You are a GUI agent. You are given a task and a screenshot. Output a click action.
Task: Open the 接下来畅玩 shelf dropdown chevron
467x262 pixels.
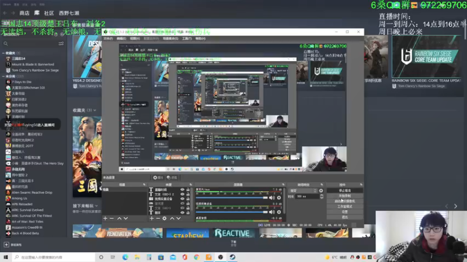(x=96, y=206)
